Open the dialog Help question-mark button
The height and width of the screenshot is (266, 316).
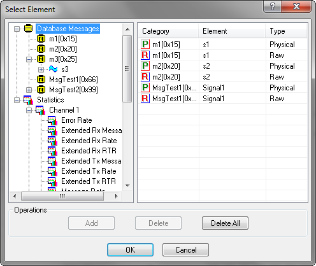pos(272,6)
